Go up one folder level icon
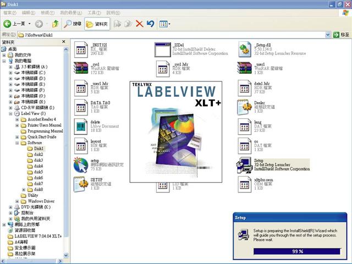This screenshot has width=352, height=264. 55,24
